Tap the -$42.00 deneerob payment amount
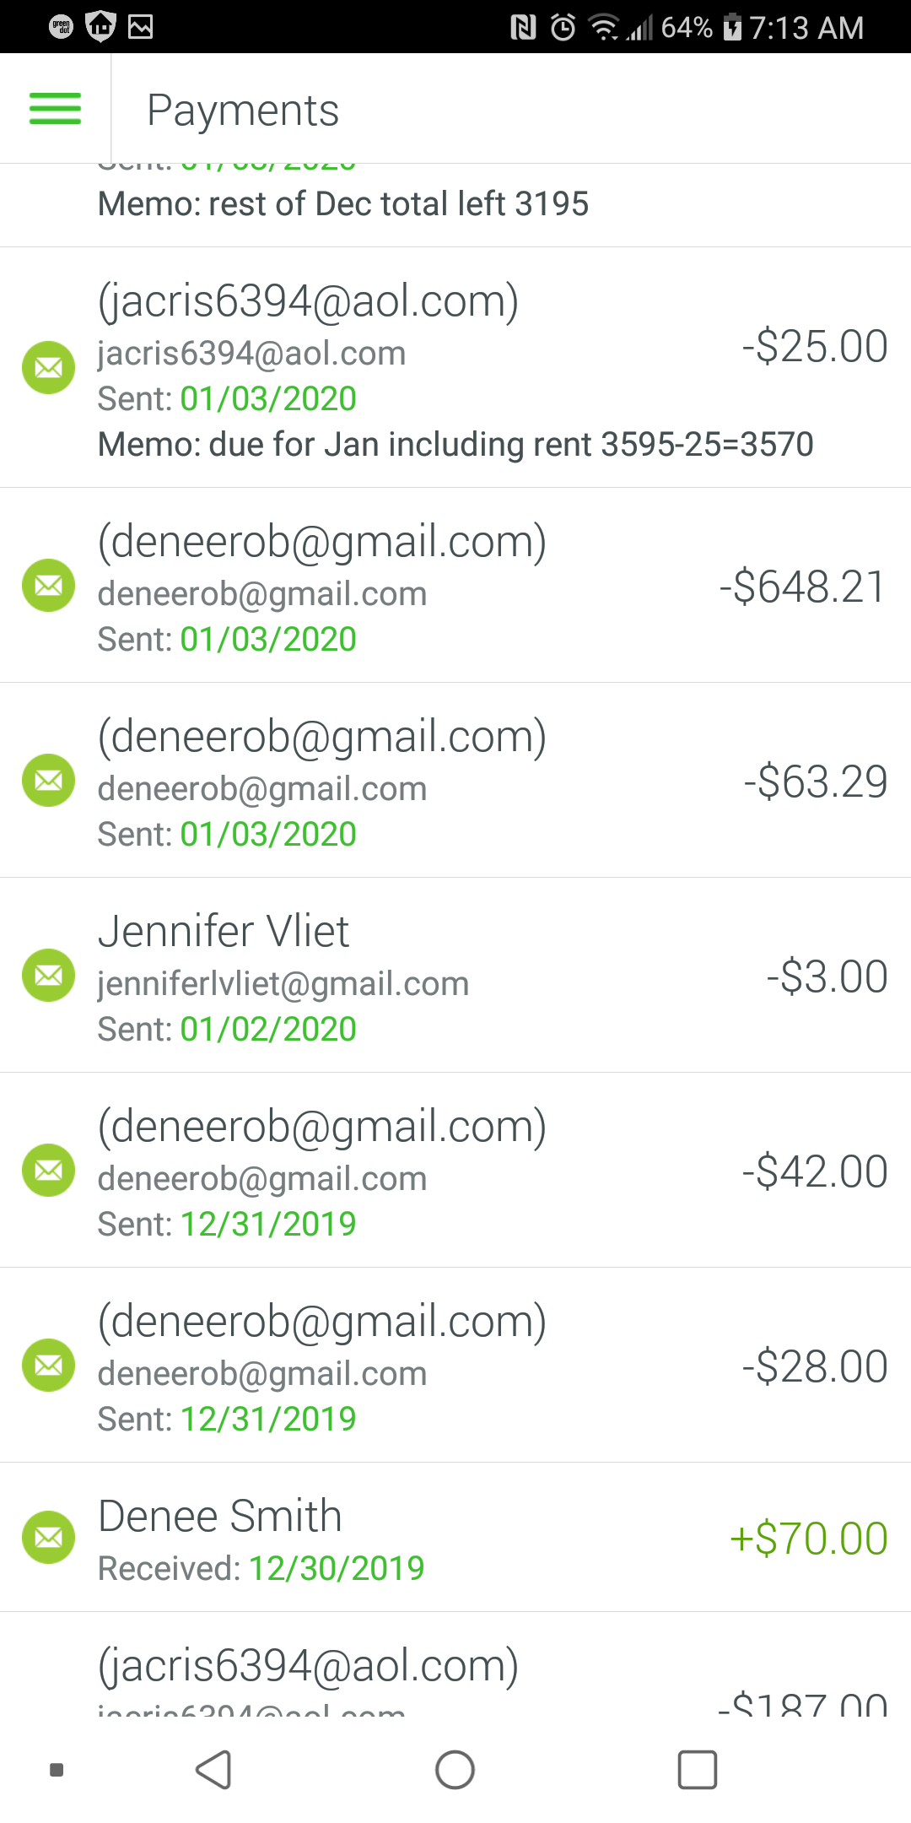The height and width of the screenshot is (1823, 911). coord(814,1171)
